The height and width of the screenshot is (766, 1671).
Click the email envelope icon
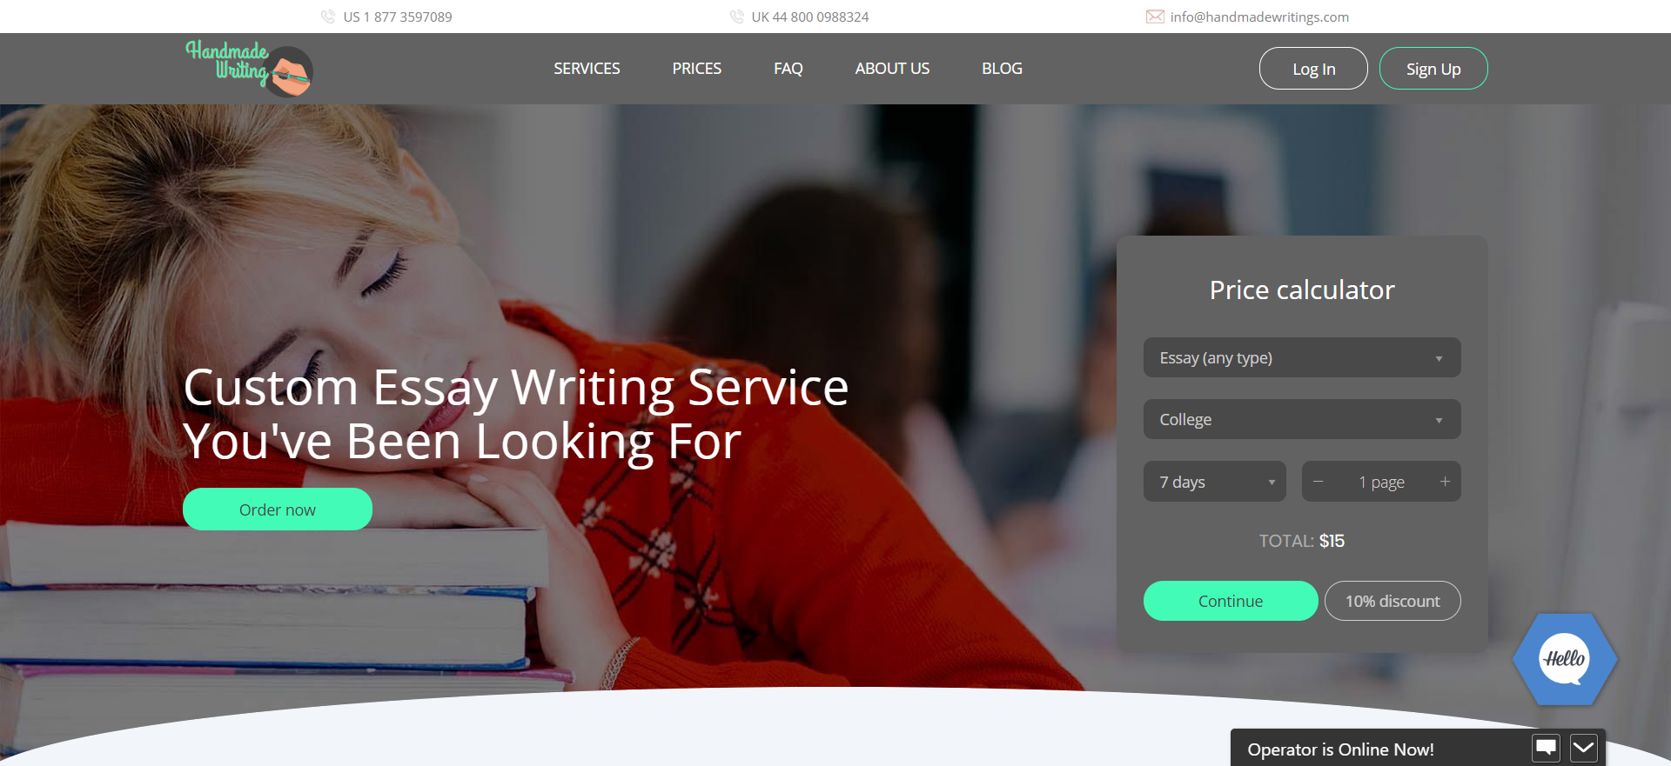(1155, 17)
